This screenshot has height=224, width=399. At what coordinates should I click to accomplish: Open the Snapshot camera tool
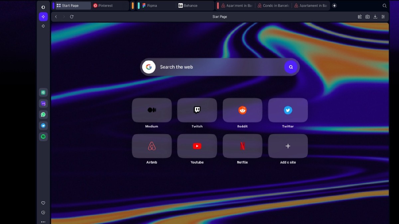point(367,16)
